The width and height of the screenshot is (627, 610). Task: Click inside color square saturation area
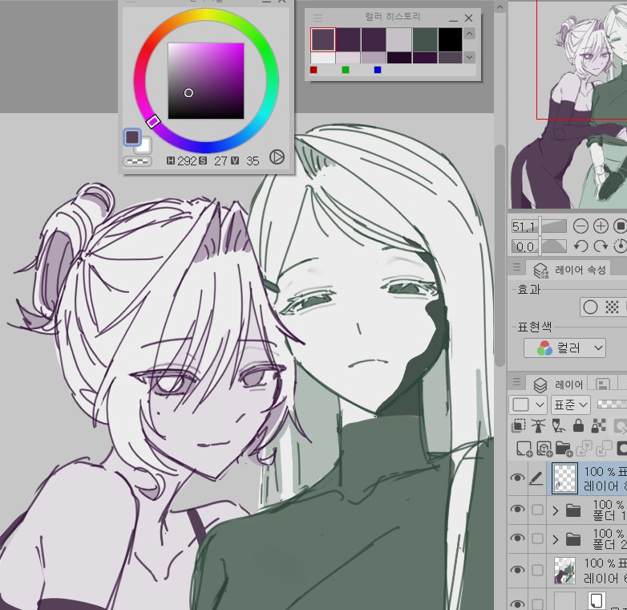tap(205, 81)
